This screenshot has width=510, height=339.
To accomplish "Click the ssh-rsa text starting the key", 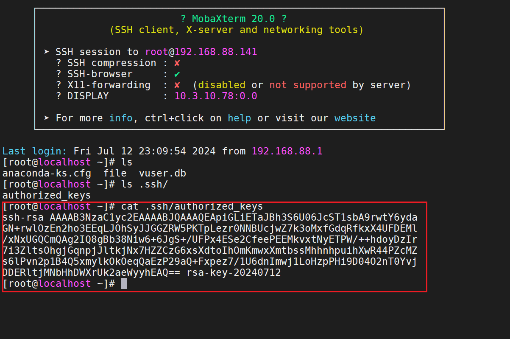I will tap(23, 218).
